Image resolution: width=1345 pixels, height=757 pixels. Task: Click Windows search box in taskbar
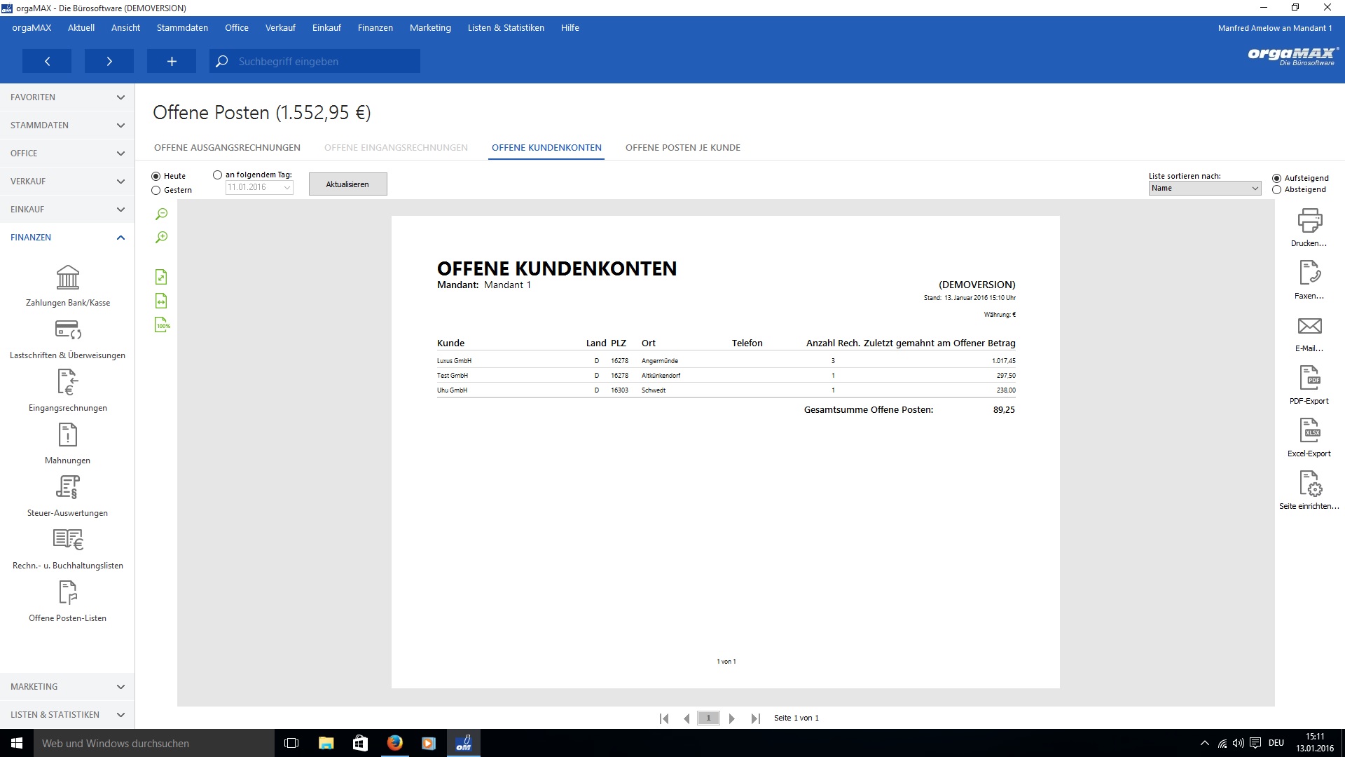154,744
